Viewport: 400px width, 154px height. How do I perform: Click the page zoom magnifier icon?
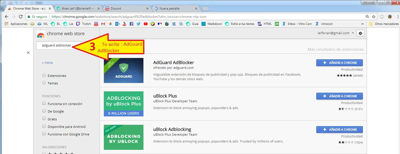pyautogui.click(x=367, y=17)
